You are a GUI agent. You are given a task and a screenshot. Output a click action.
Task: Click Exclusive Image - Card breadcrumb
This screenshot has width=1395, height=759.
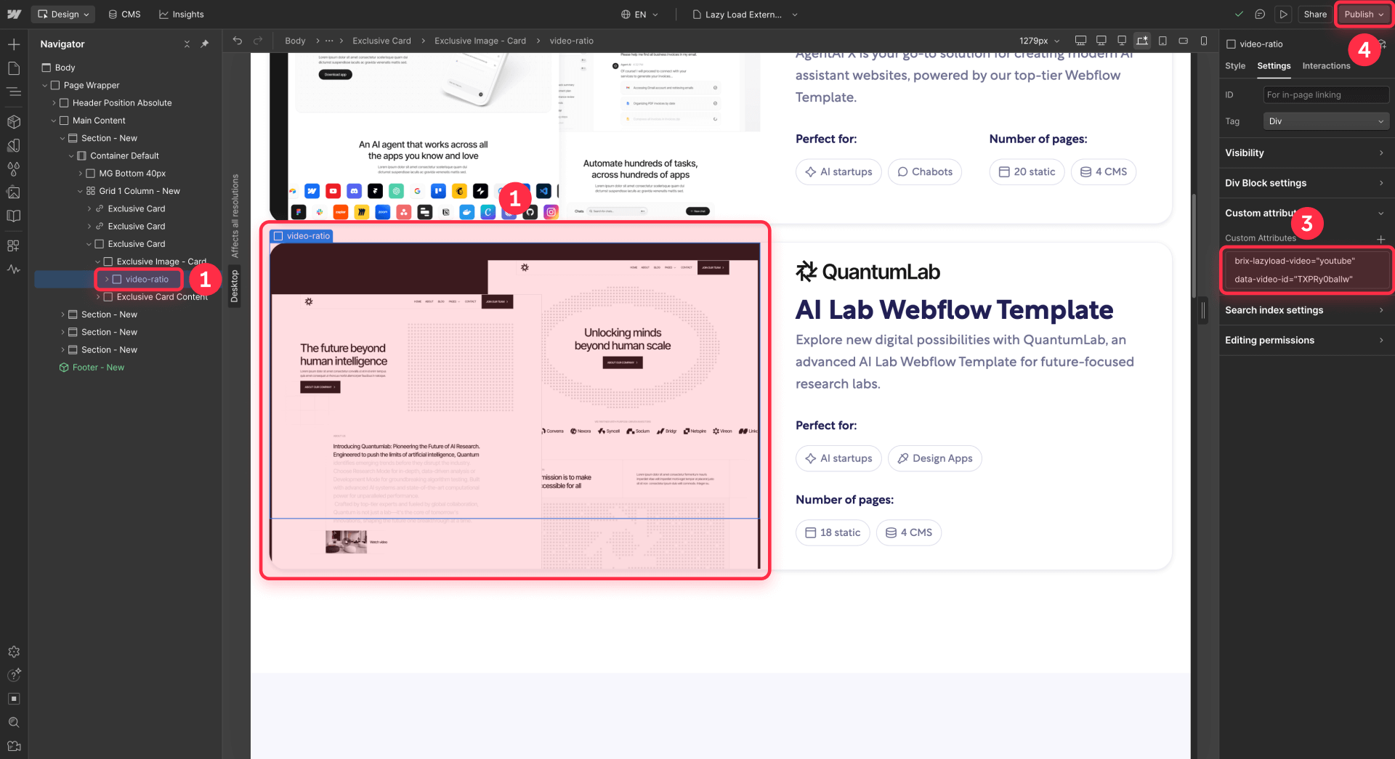tap(480, 41)
